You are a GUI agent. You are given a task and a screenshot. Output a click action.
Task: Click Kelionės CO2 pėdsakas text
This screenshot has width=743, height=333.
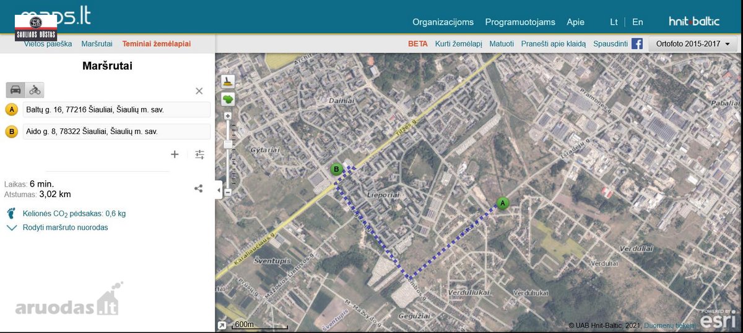tap(74, 214)
